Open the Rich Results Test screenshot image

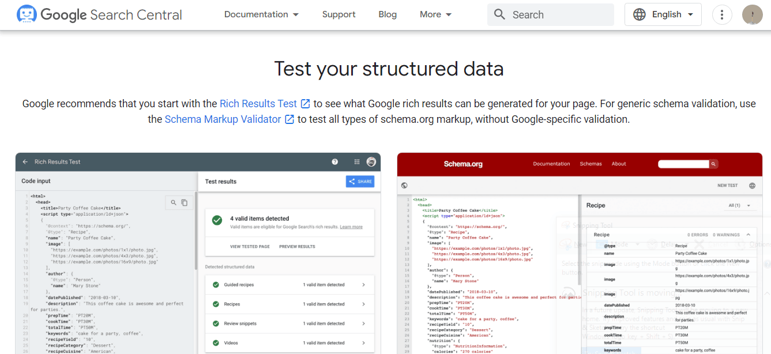click(x=198, y=254)
